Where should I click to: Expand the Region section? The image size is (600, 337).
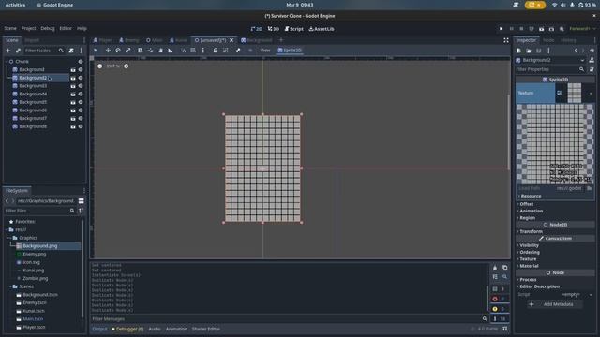[x=527, y=218]
